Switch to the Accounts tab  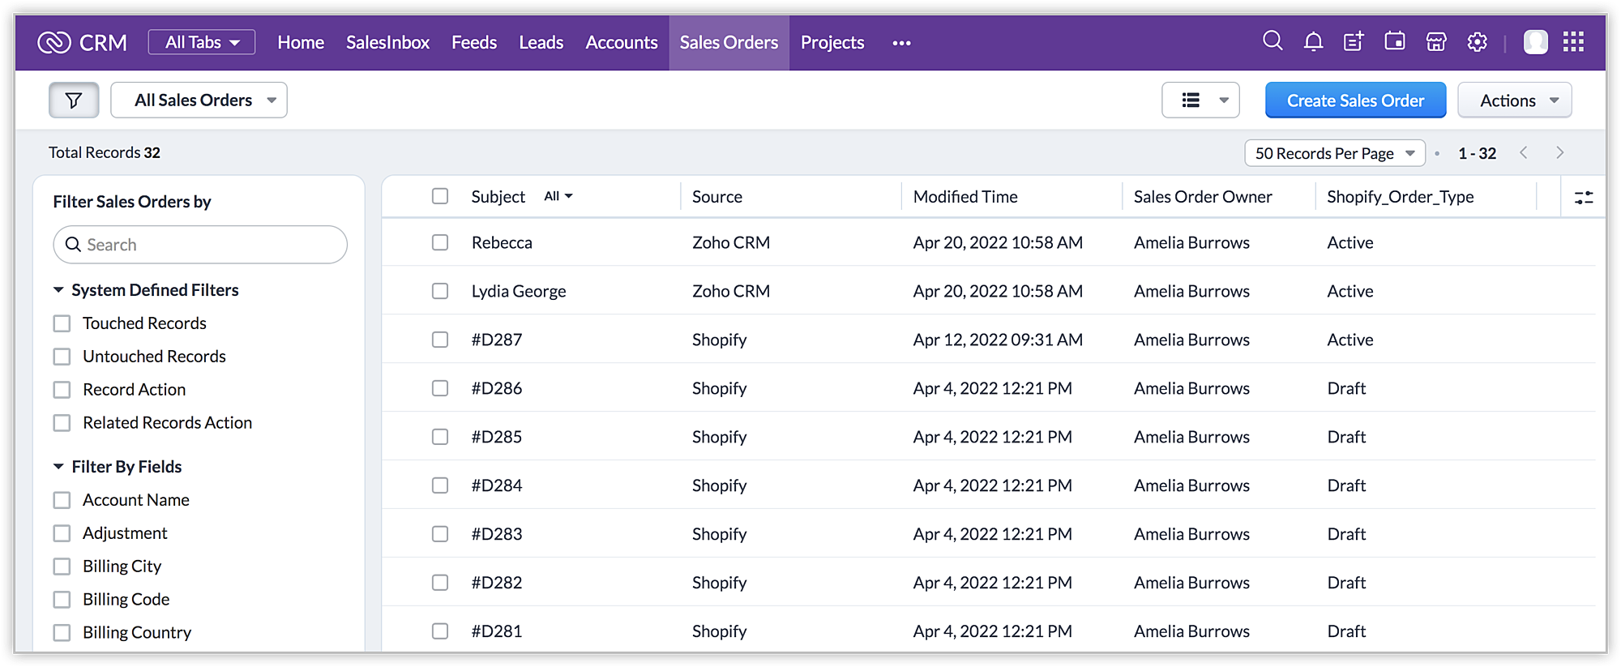pos(622,42)
